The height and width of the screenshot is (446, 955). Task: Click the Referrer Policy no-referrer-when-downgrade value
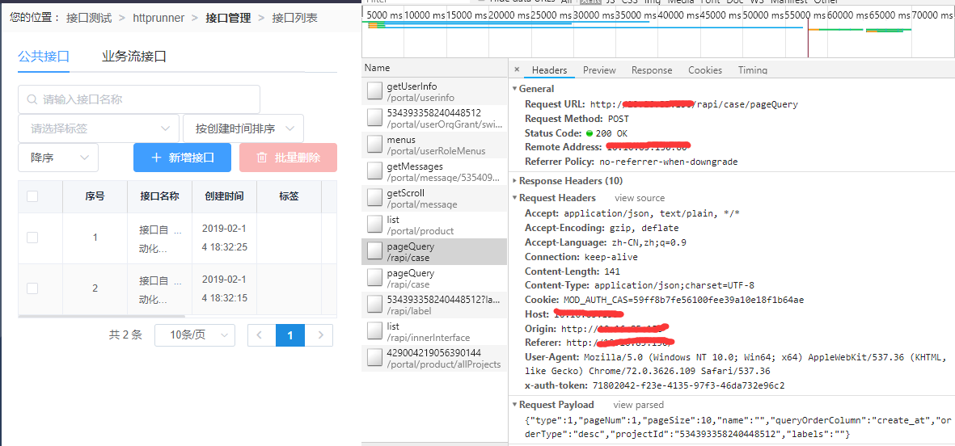[668, 162]
